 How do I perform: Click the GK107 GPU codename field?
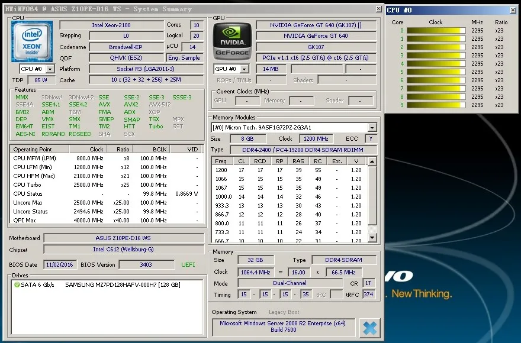(x=316, y=47)
